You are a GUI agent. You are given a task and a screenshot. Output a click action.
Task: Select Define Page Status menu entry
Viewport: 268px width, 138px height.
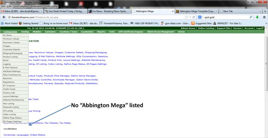(15, 118)
